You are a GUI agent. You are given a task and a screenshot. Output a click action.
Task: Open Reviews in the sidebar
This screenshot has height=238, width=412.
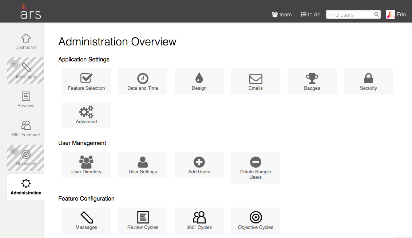click(x=26, y=100)
